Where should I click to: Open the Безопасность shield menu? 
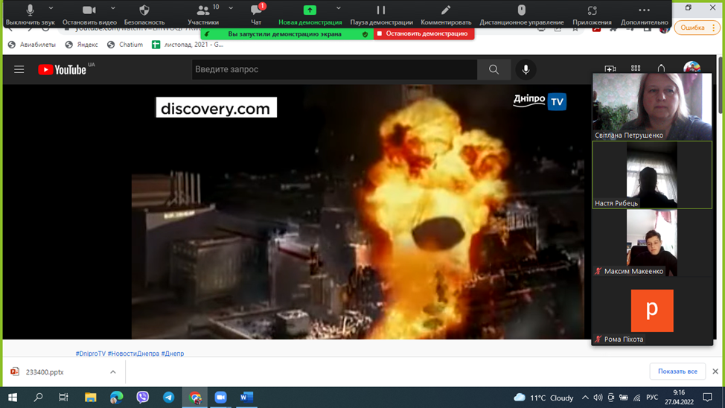pos(144,14)
